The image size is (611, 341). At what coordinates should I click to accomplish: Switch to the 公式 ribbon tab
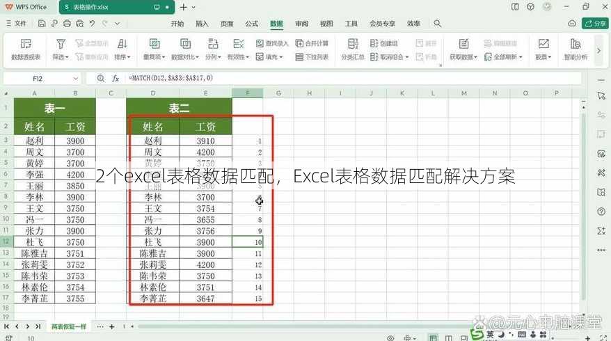[252, 24]
